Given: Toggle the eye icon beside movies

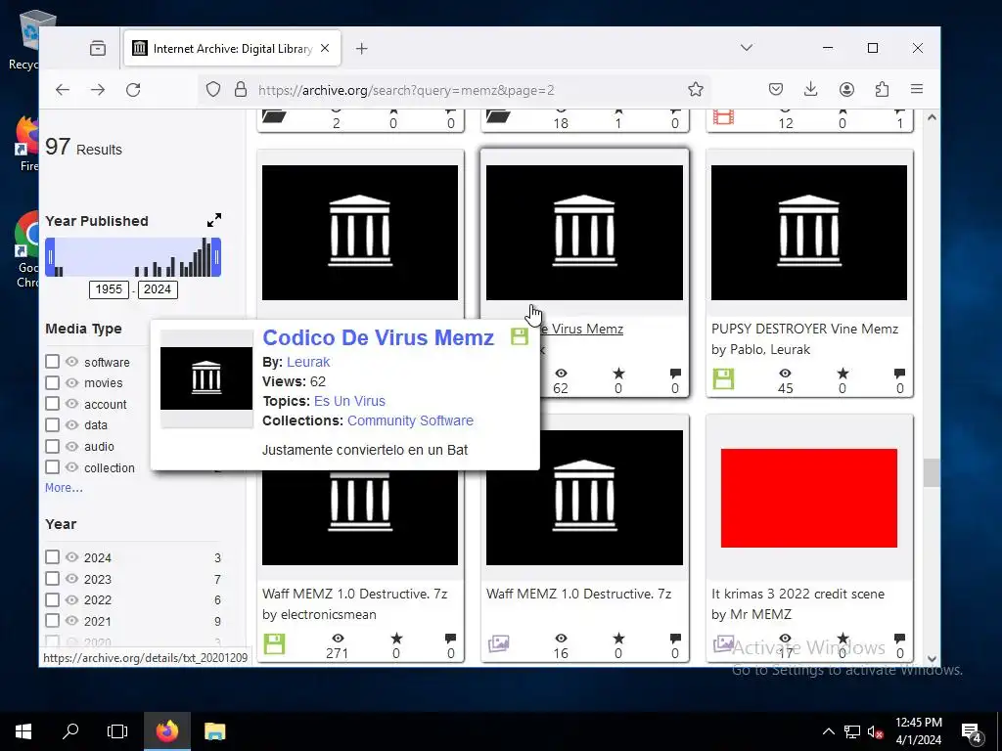Looking at the screenshot, I should [72, 382].
